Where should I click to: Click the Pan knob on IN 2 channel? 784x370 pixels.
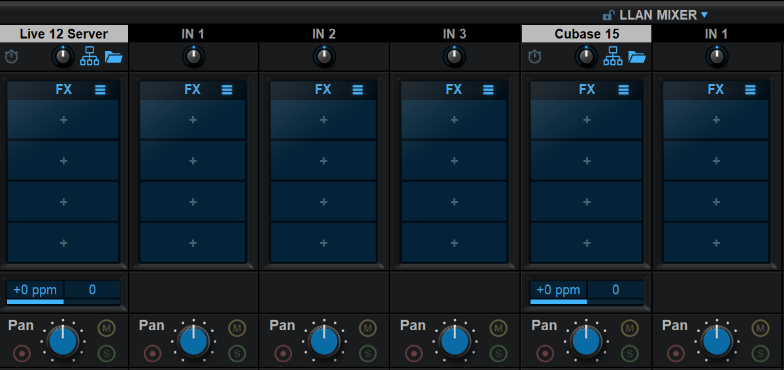(x=324, y=341)
